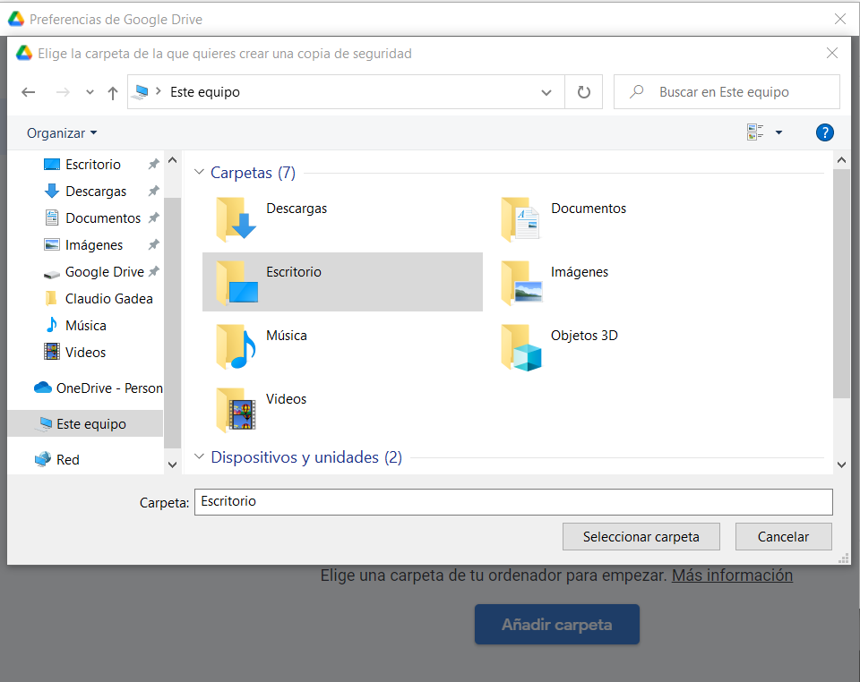Open recent locations dropdown chevron

coord(90,92)
